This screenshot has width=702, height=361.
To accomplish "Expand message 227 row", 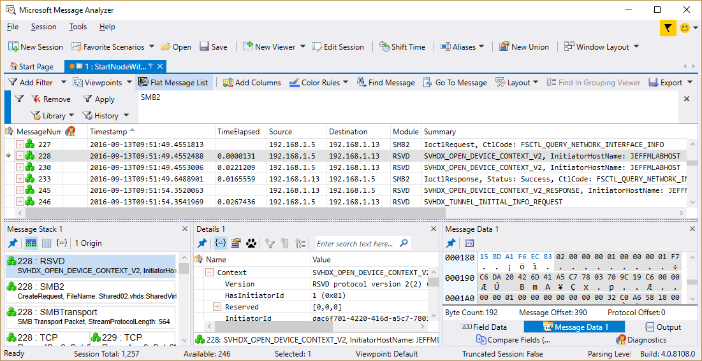I will pyautogui.click(x=20, y=145).
